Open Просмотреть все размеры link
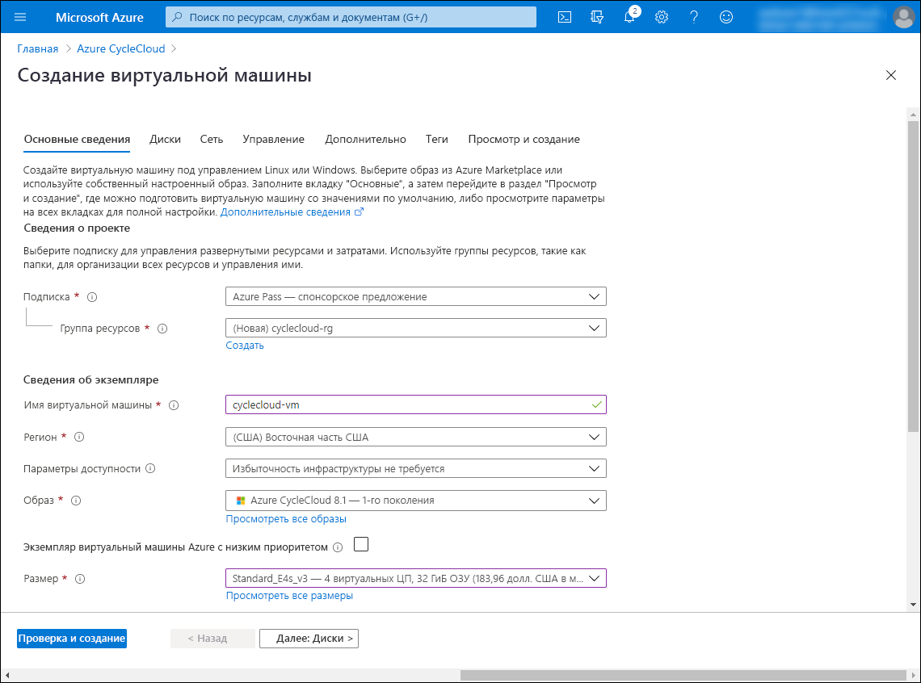The image size is (921, 683). [x=289, y=596]
